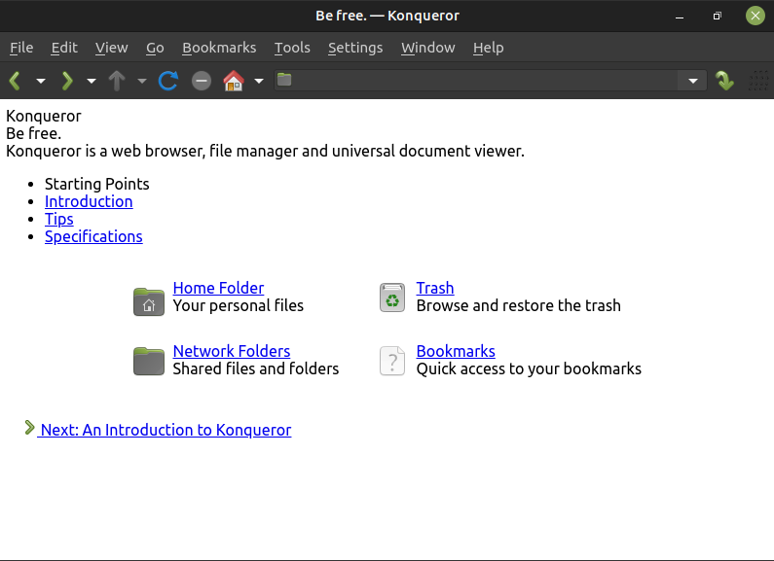Image resolution: width=774 pixels, height=561 pixels.
Task: Open the Home Folder link
Action: (218, 288)
